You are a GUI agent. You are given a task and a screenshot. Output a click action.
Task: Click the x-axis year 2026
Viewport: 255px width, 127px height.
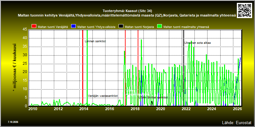tap(237, 109)
